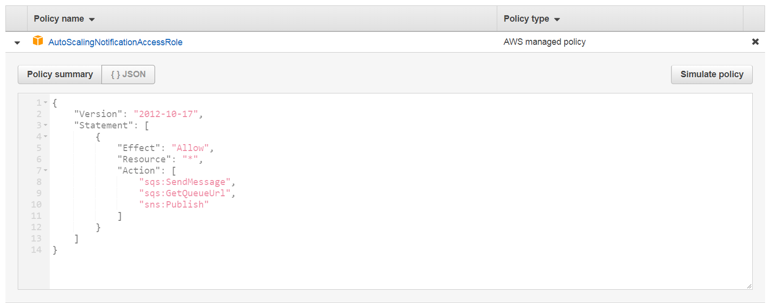This screenshot has height=303, width=769.
Task: Click the Policy name column header text
Action: [59, 19]
